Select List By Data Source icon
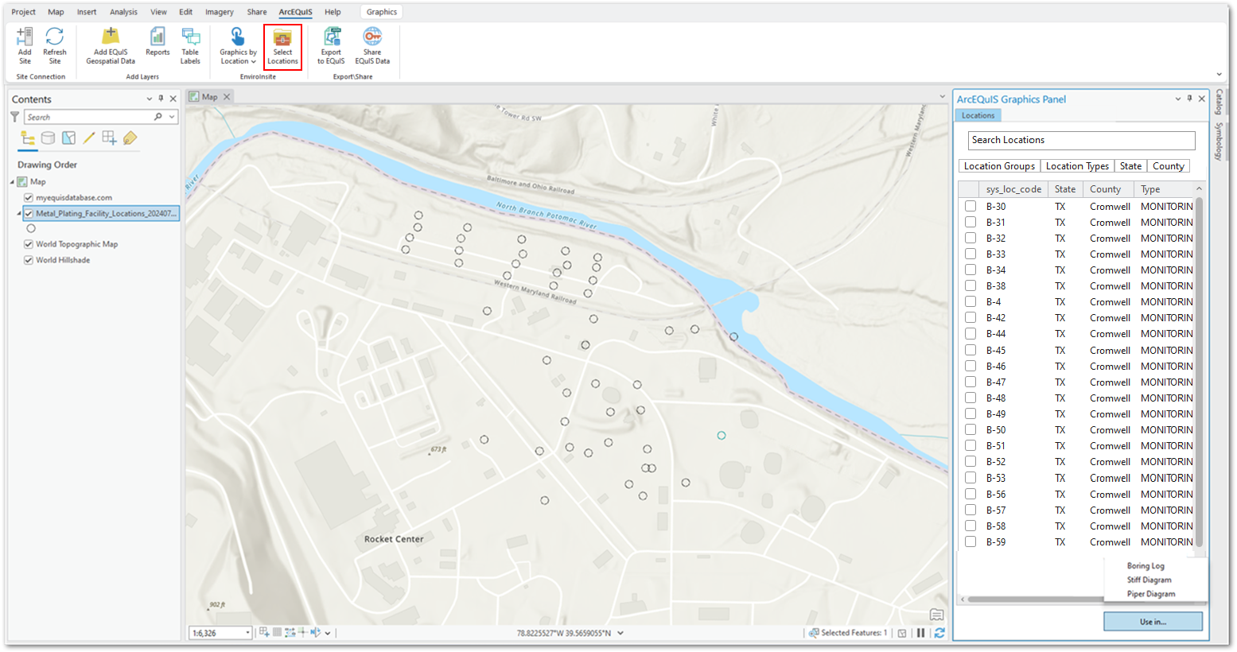 [49, 138]
